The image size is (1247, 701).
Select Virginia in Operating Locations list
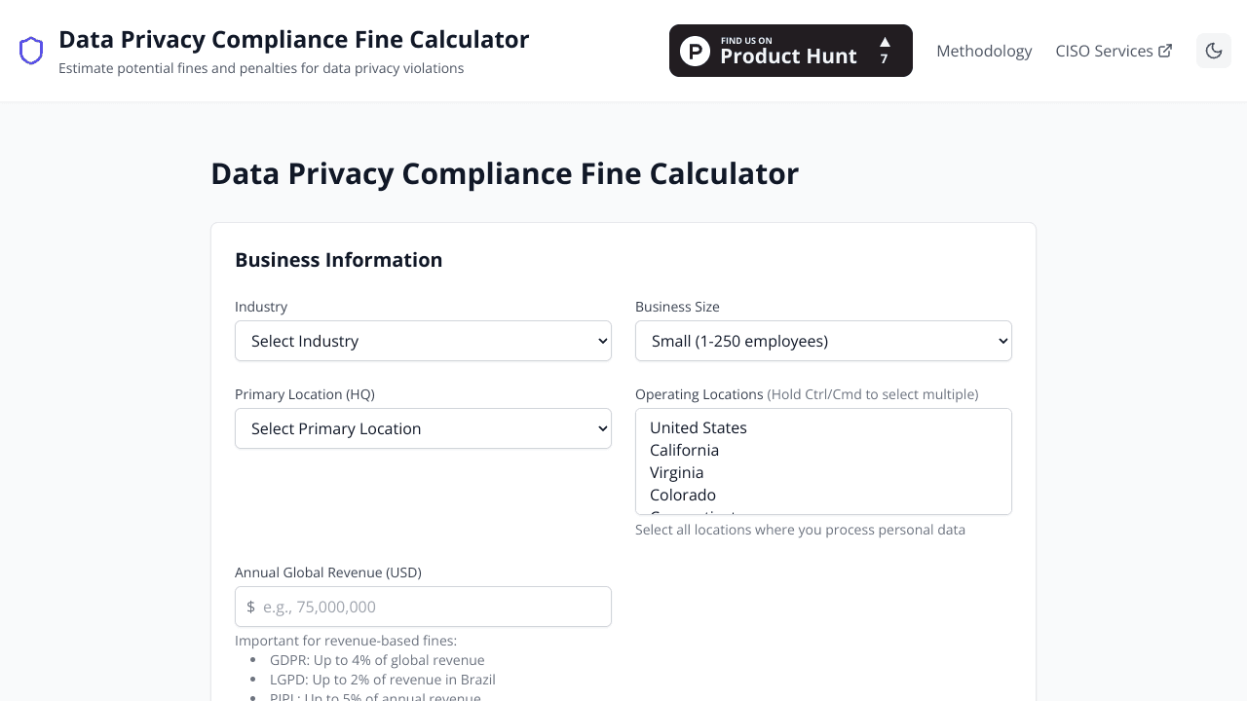click(x=823, y=472)
